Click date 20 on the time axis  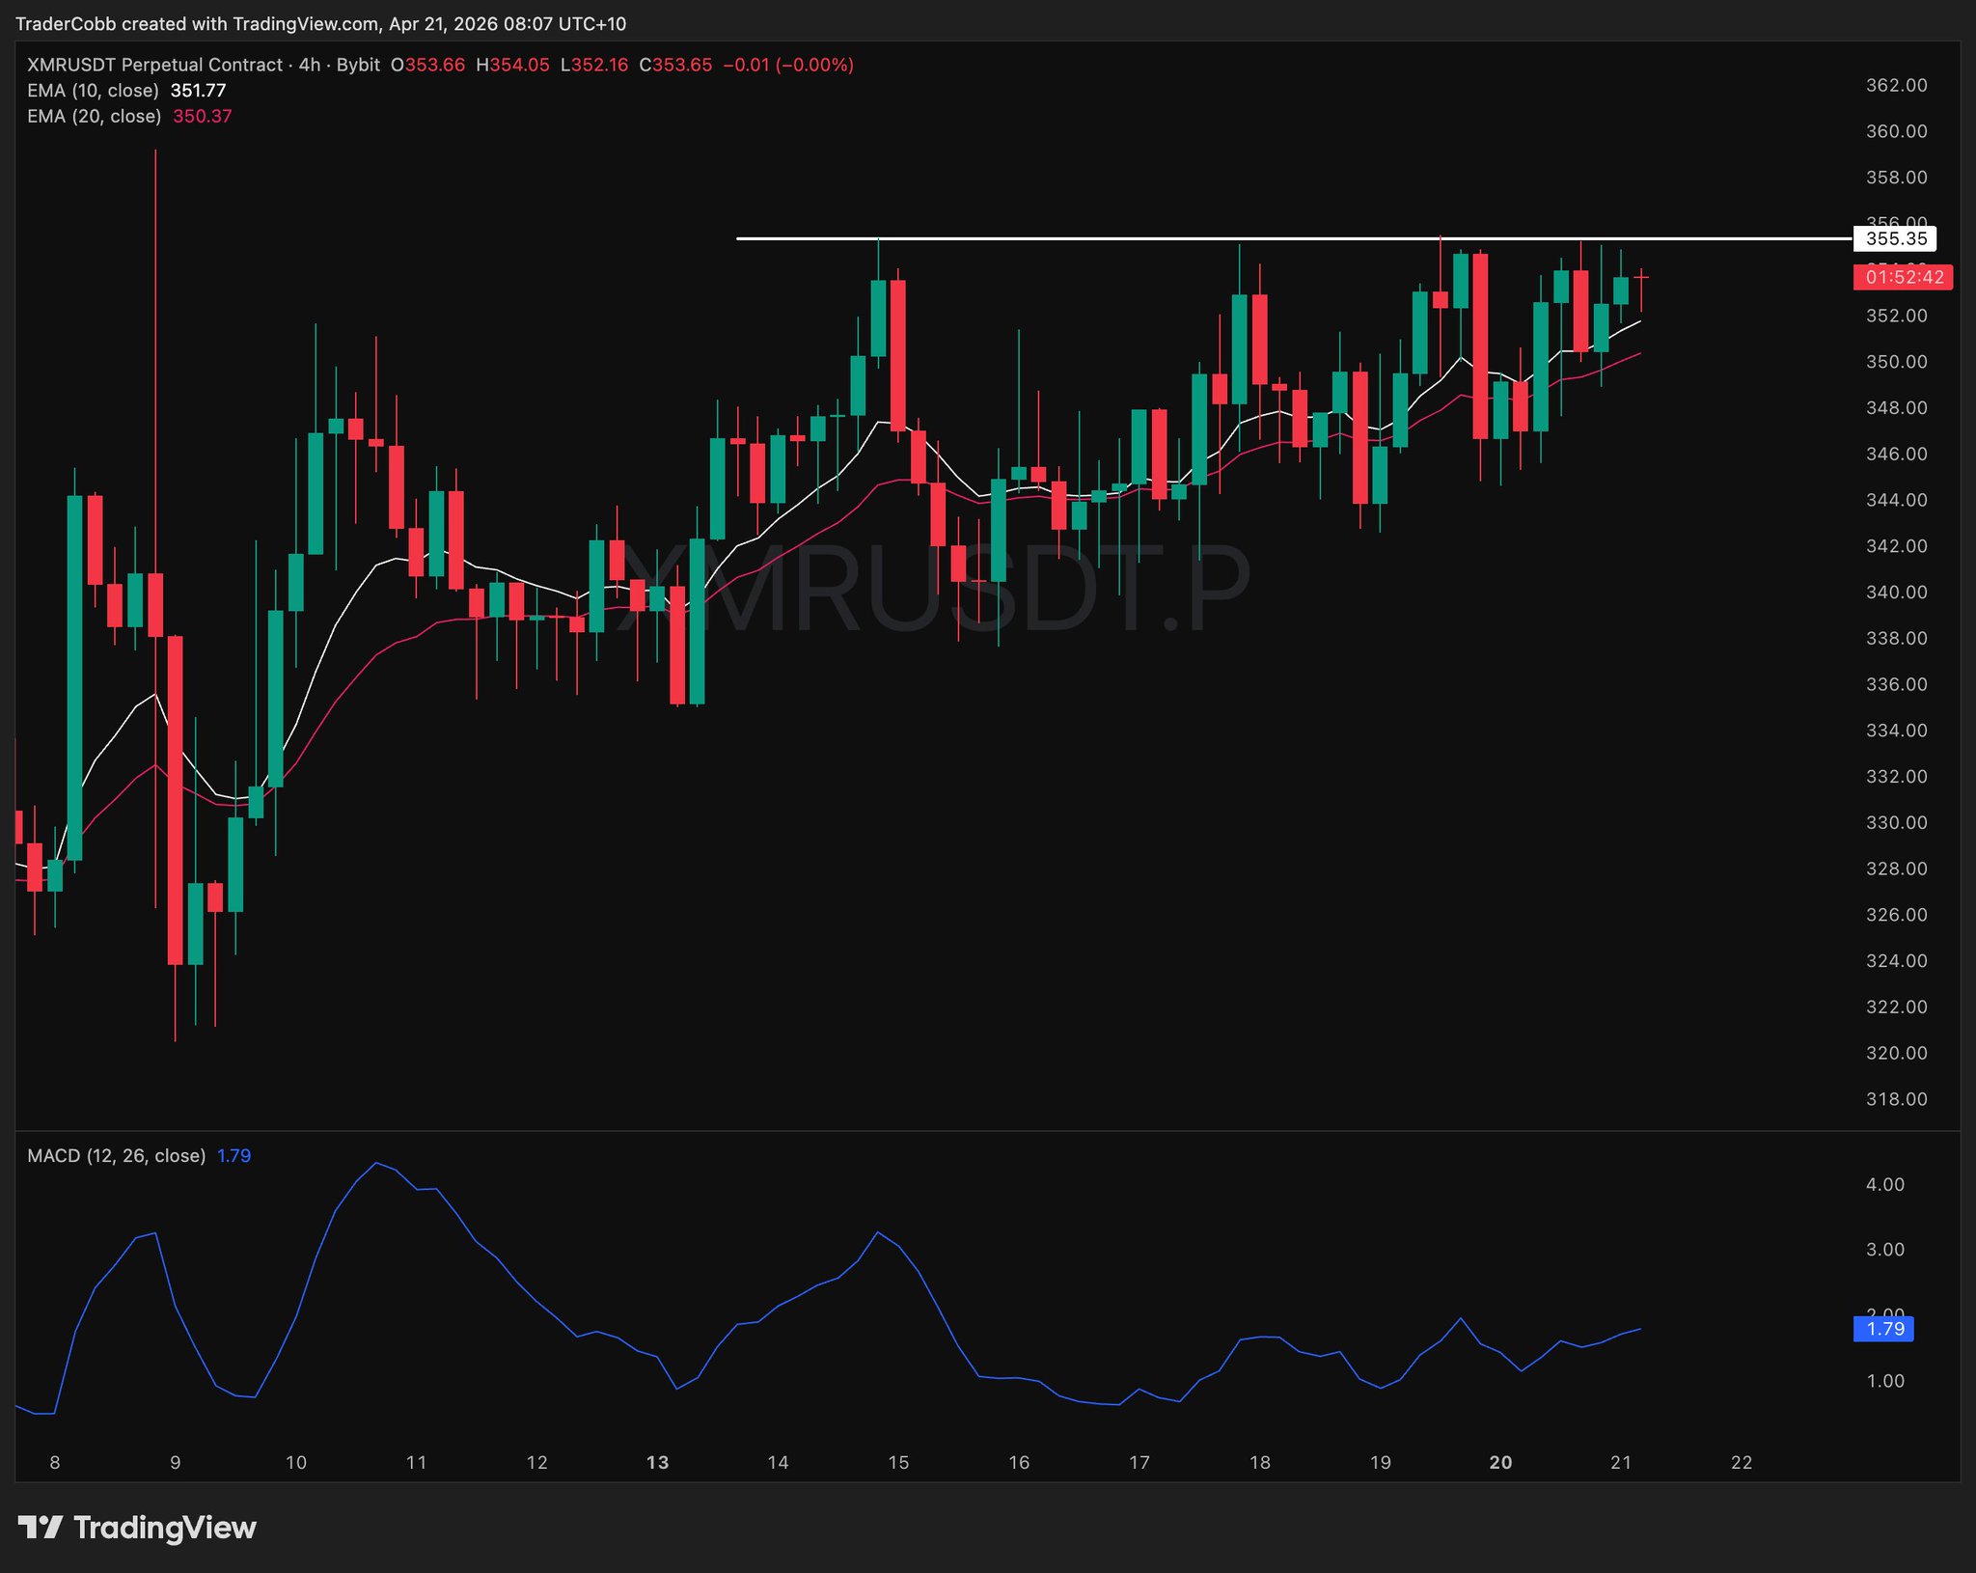coord(1500,1462)
